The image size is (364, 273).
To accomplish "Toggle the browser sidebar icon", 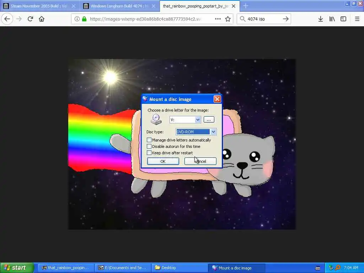I will tap(343, 19).
